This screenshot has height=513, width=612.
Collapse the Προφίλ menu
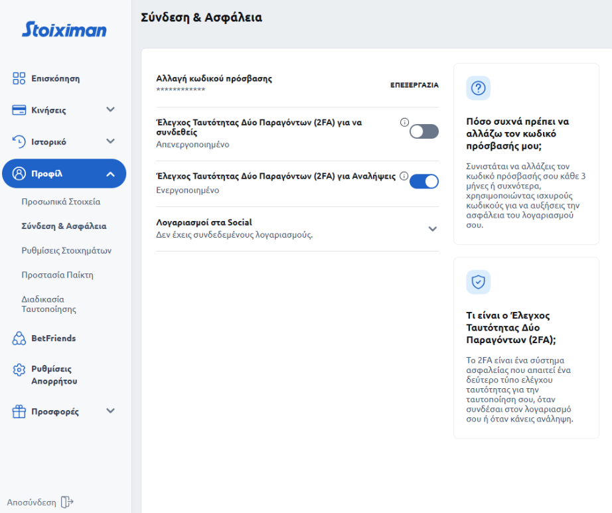tap(110, 175)
